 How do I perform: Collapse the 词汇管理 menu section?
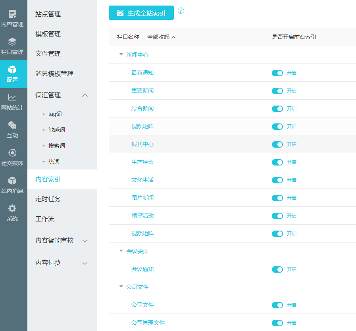click(85, 95)
